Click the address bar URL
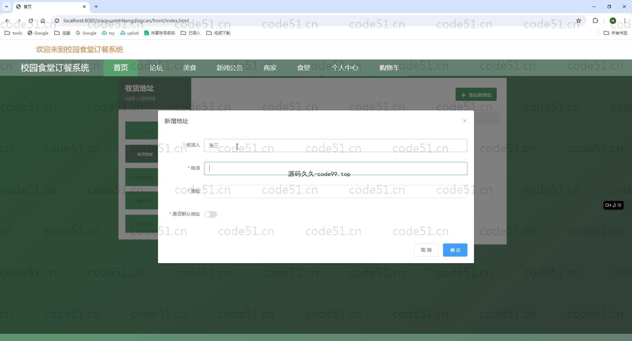Viewport: 632px width, 341px height. tap(126, 21)
